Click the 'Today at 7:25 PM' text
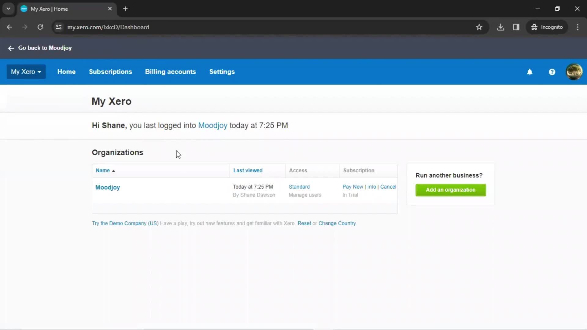587x330 pixels. click(253, 187)
